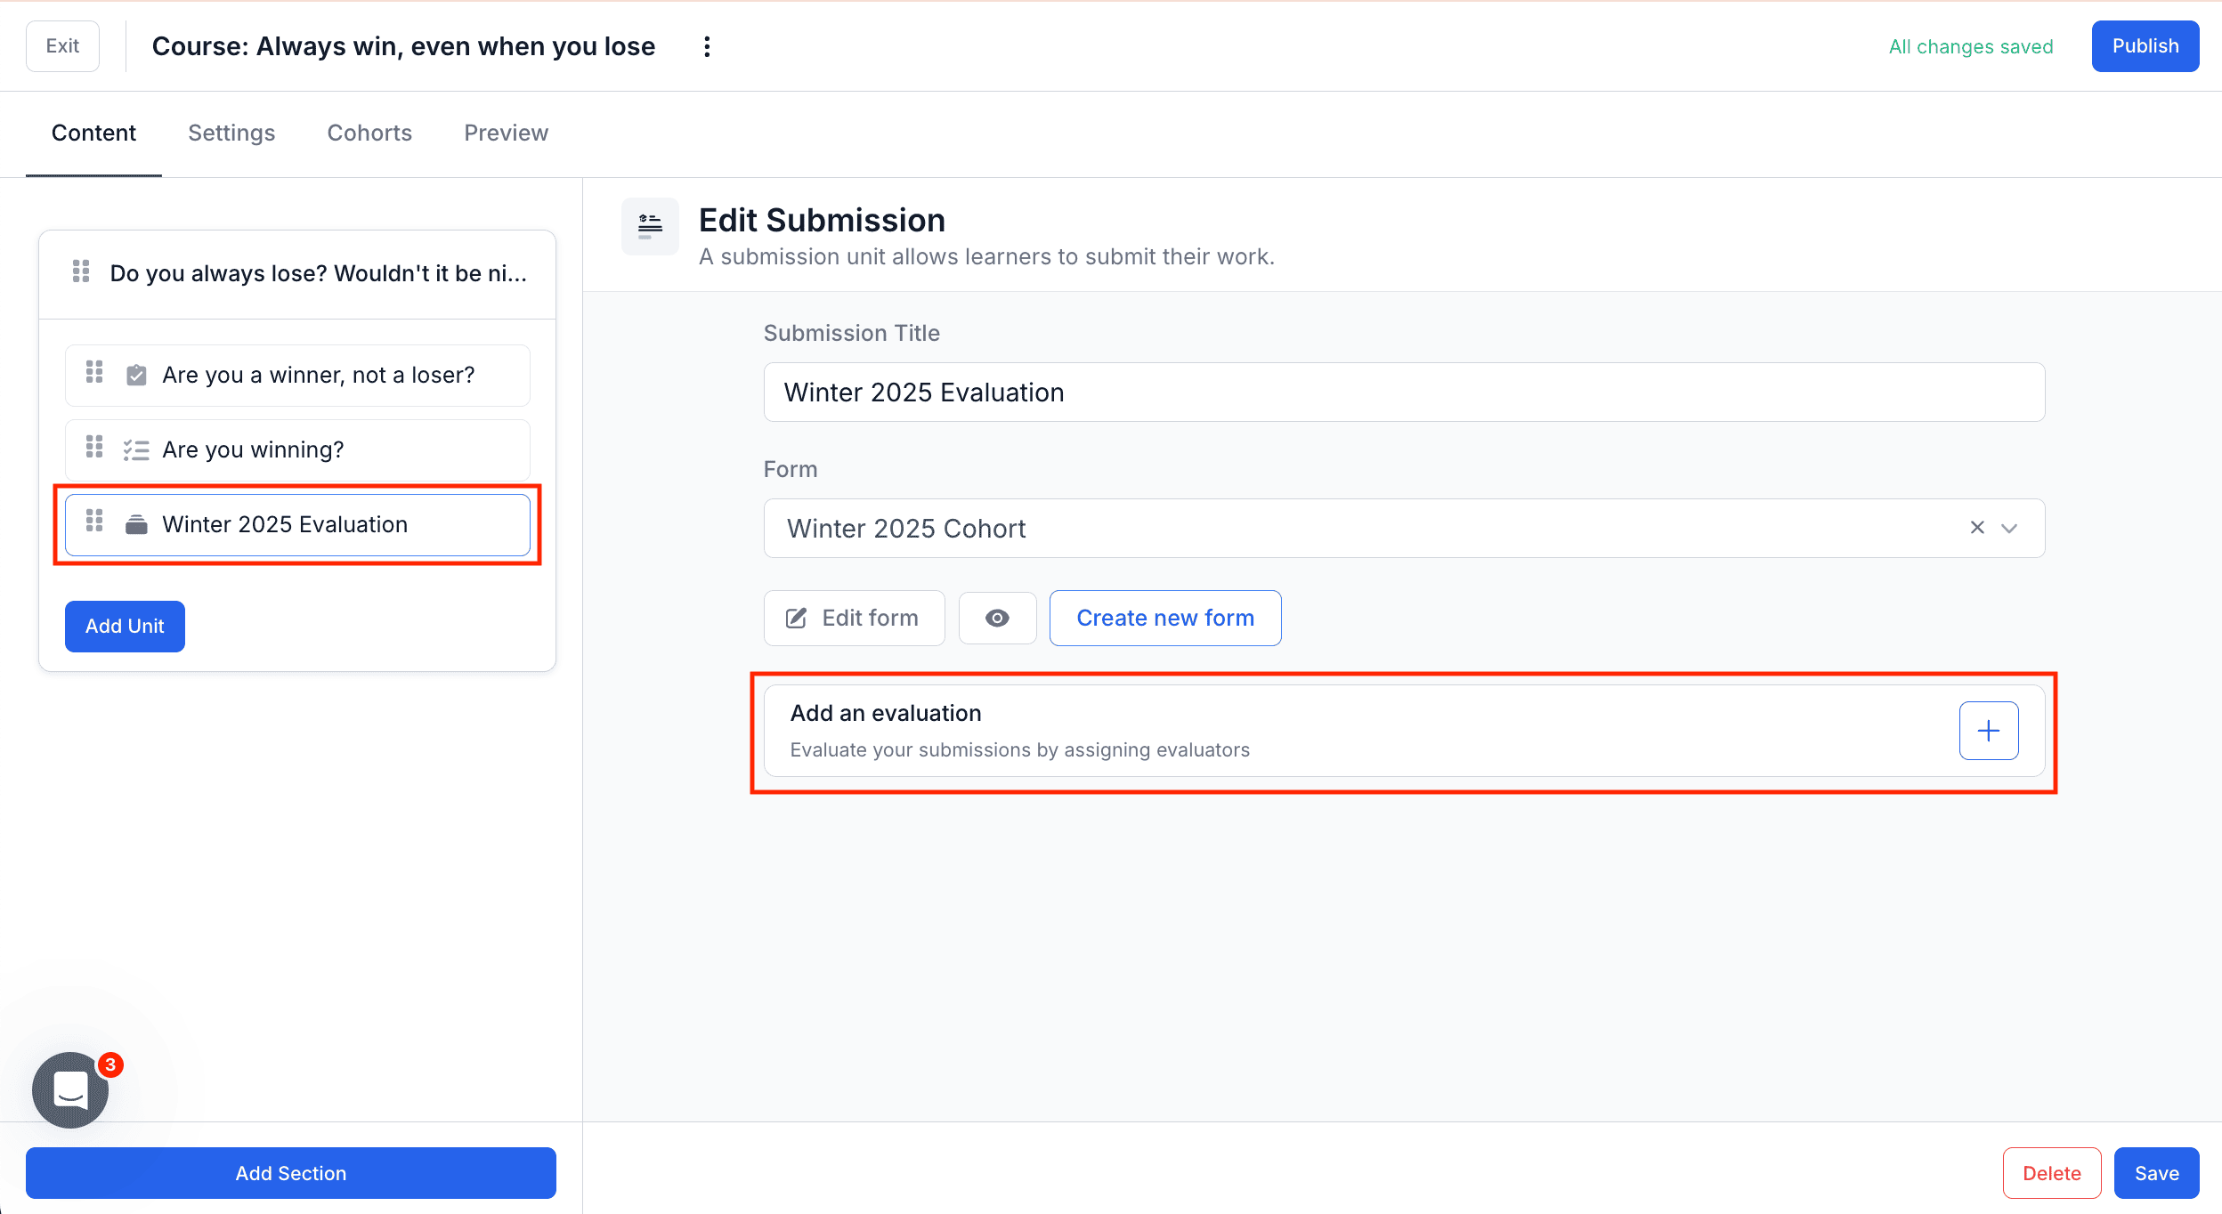Select Create new form
Image resolution: width=2222 pixels, height=1214 pixels.
click(x=1164, y=618)
